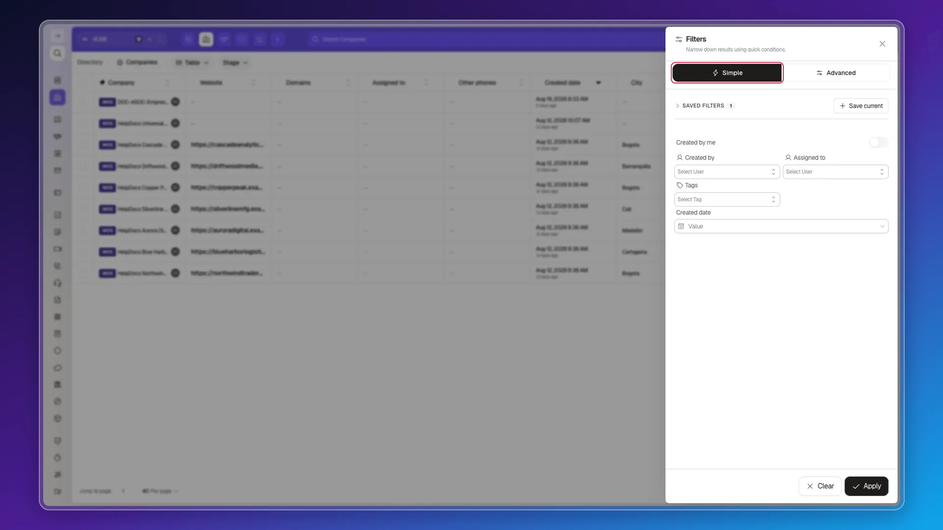Click the Domains column header
Screen dimensions: 943x530
point(298,82)
